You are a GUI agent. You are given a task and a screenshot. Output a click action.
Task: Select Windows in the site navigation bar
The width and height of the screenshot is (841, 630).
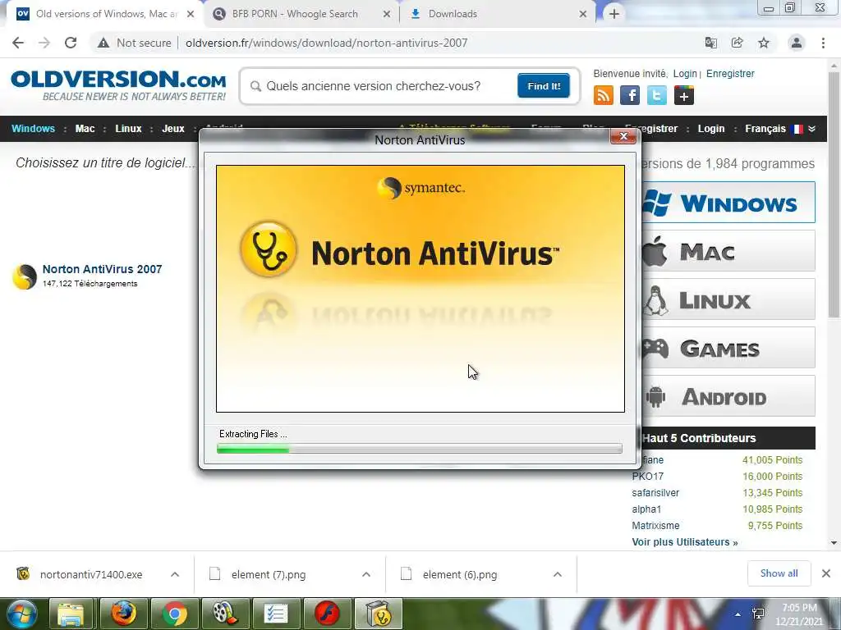pos(33,129)
